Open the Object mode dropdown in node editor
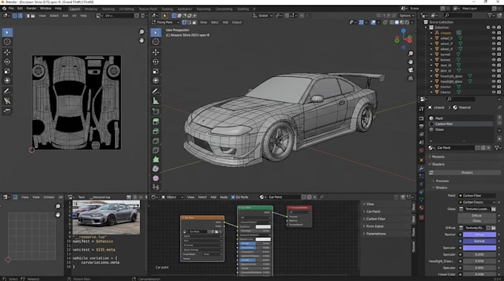Screen dimensions: 504x281 (172, 197)
